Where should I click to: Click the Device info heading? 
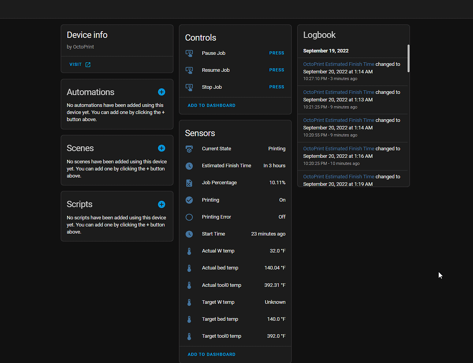(87, 35)
